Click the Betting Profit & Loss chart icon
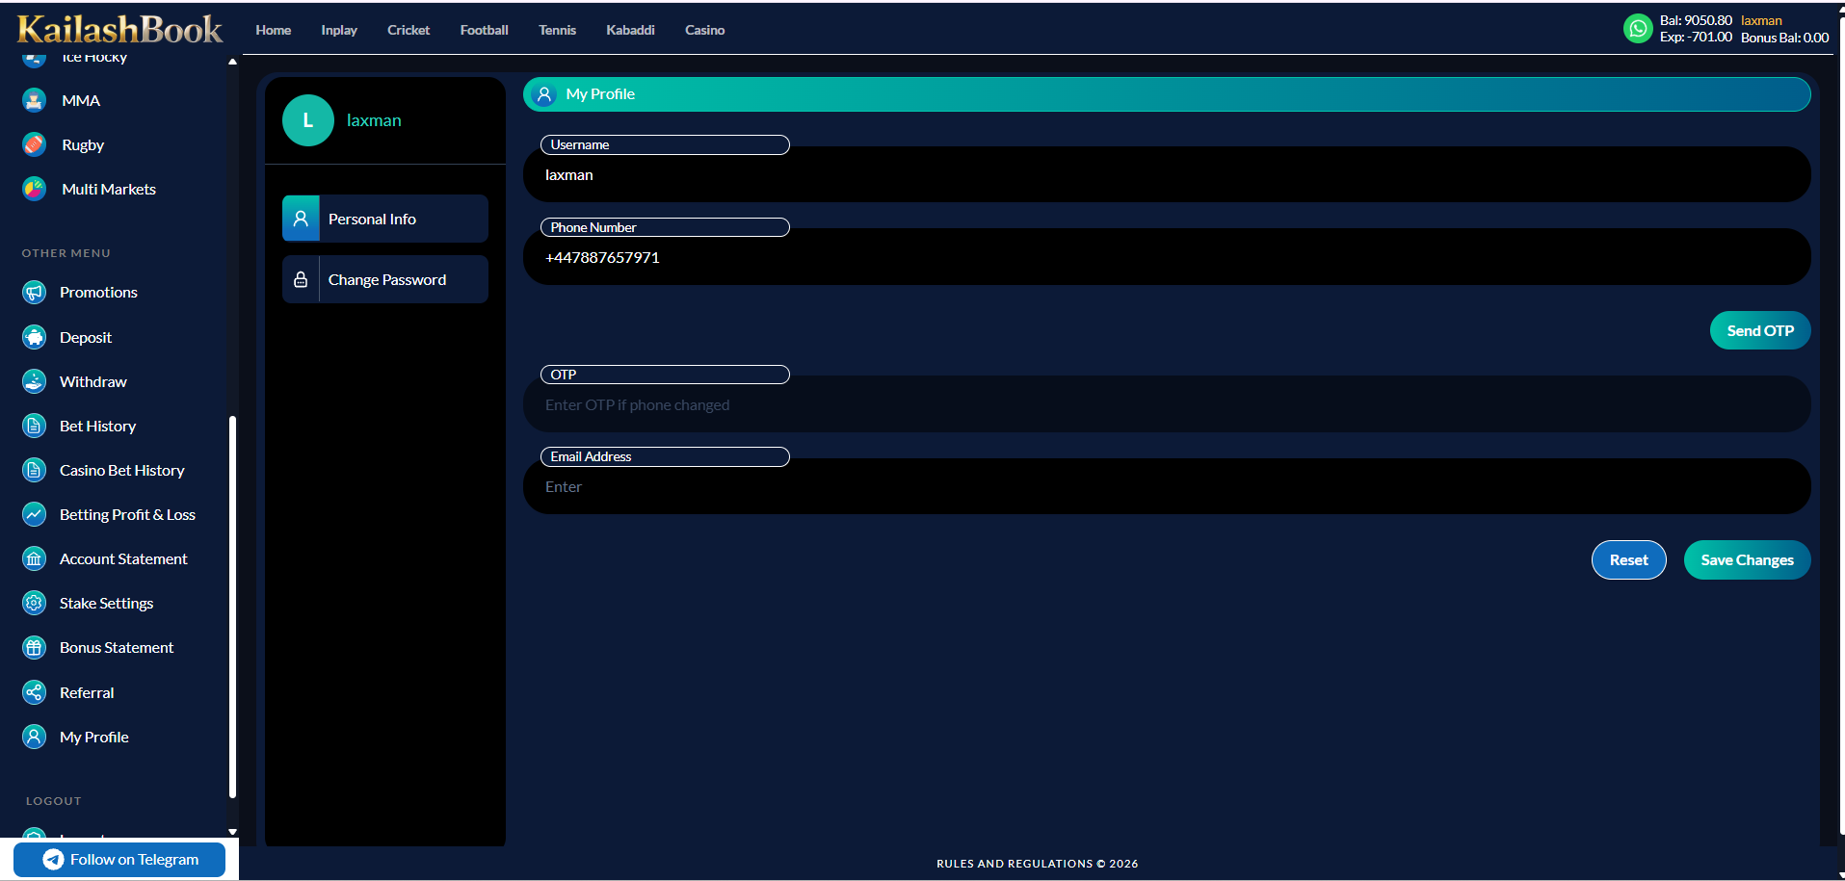Image resolution: width=1845 pixels, height=881 pixels. (34, 514)
